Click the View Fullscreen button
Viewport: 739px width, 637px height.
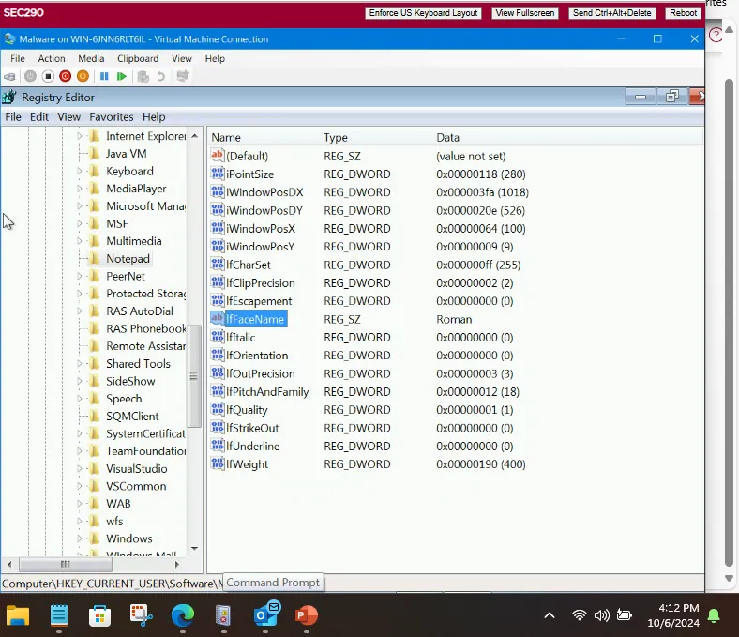pos(524,13)
